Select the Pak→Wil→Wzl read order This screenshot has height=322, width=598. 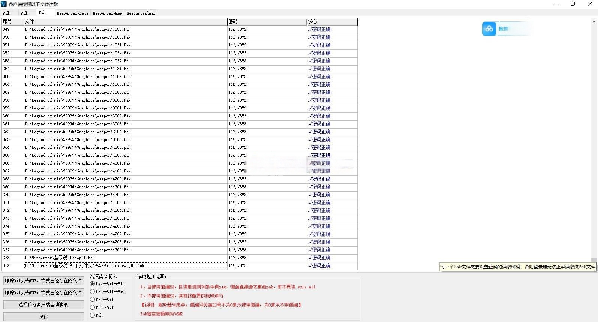tap(108, 292)
